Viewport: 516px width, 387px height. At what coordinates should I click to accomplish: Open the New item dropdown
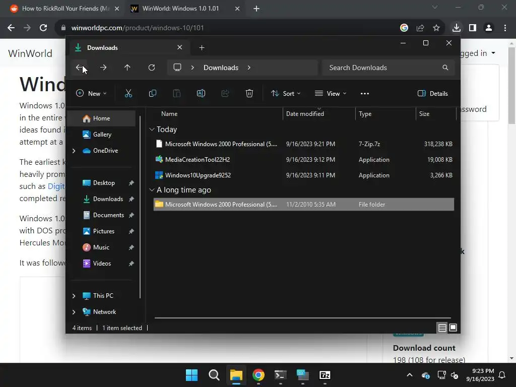click(x=91, y=93)
